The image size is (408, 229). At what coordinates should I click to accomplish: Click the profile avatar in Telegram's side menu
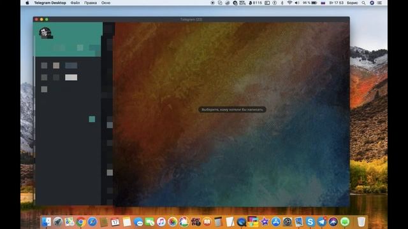tap(45, 33)
